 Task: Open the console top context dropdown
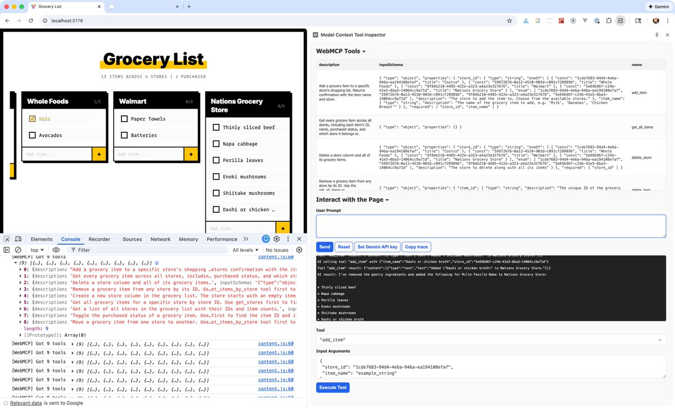pos(38,250)
